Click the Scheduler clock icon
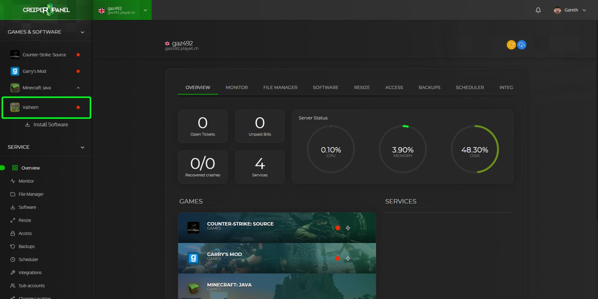598x299 pixels. tap(13, 260)
